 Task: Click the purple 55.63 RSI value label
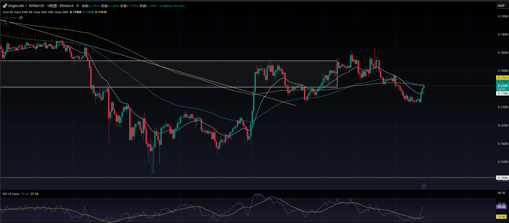(502, 207)
